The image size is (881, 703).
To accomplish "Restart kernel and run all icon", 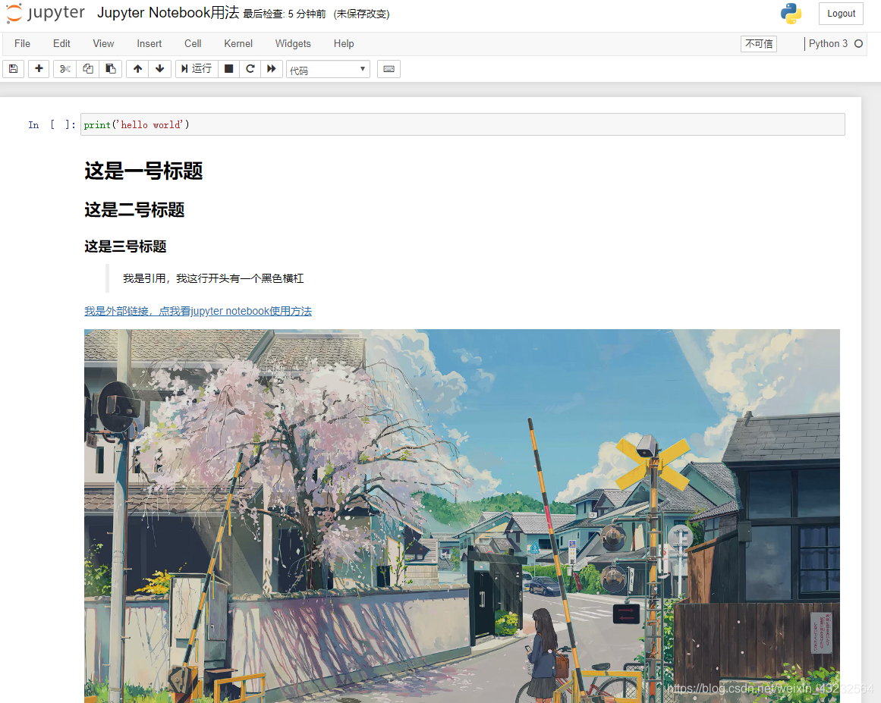I will coord(272,69).
